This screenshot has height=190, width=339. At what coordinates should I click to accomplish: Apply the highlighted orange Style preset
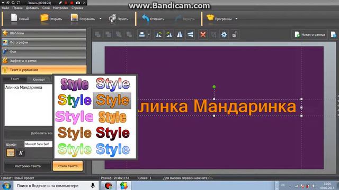(112, 100)
